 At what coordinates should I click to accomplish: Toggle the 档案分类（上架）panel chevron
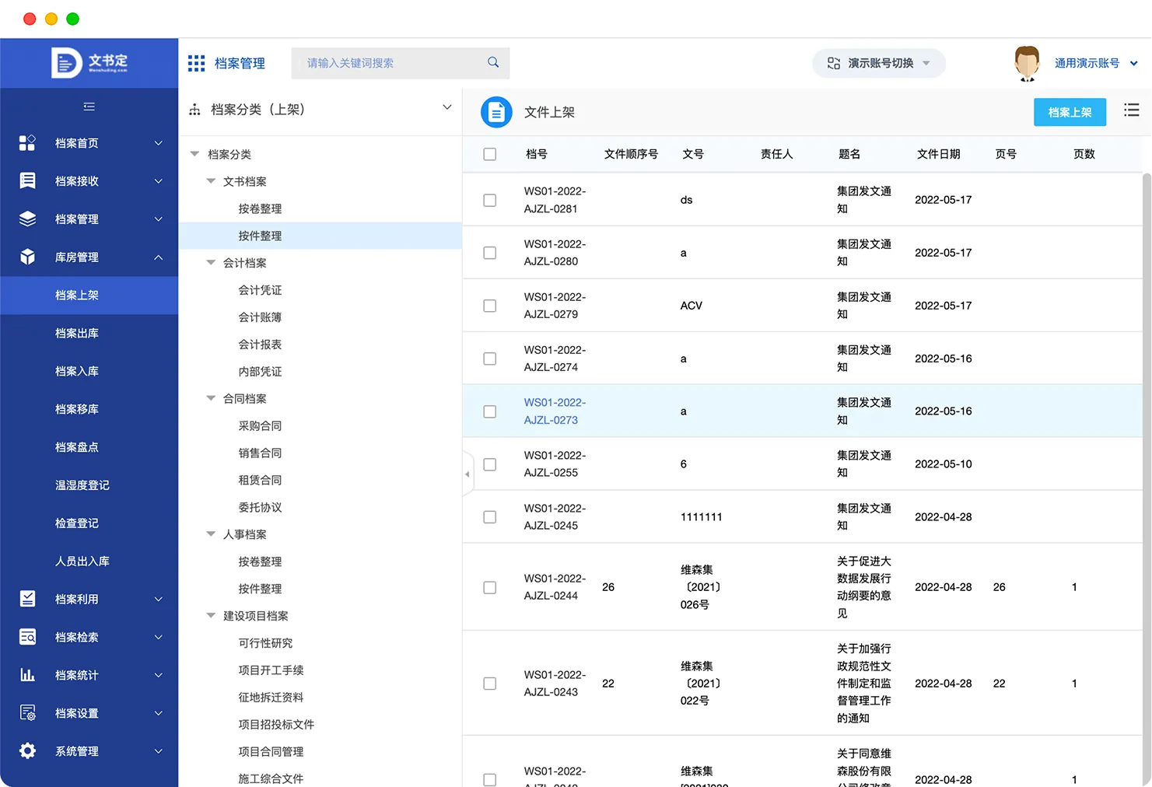point(447,107)
